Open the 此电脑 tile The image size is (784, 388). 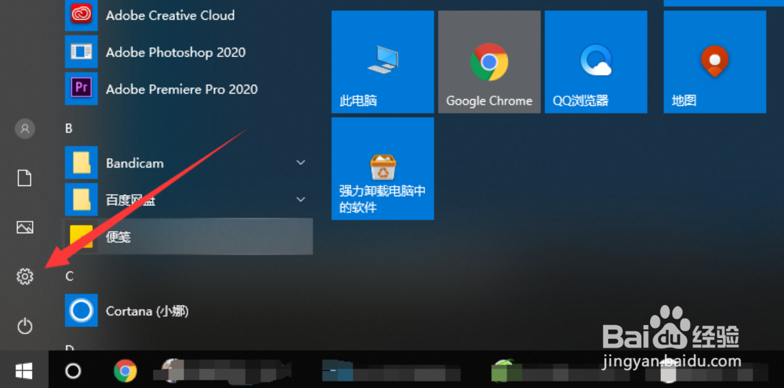tap(383, 62)
